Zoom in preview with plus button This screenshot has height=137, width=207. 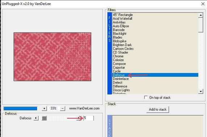coord(44,109)
